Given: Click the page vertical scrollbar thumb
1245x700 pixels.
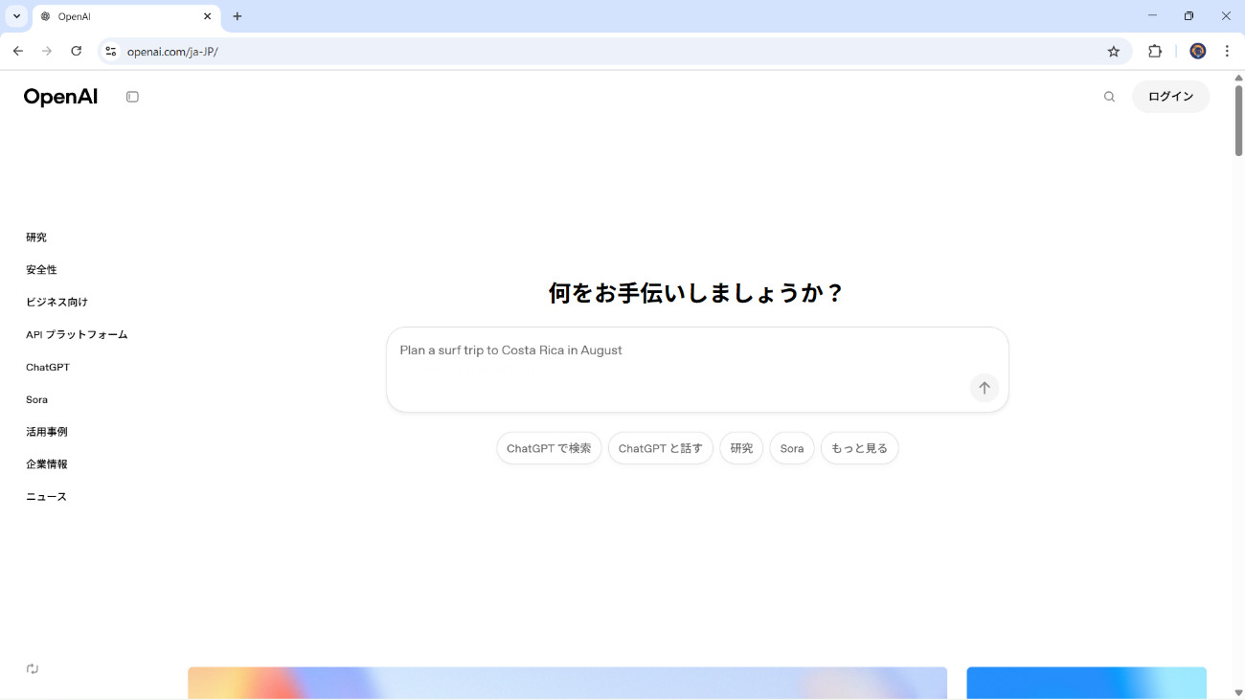Looking at the screenshot, I should pos(1238,120).
